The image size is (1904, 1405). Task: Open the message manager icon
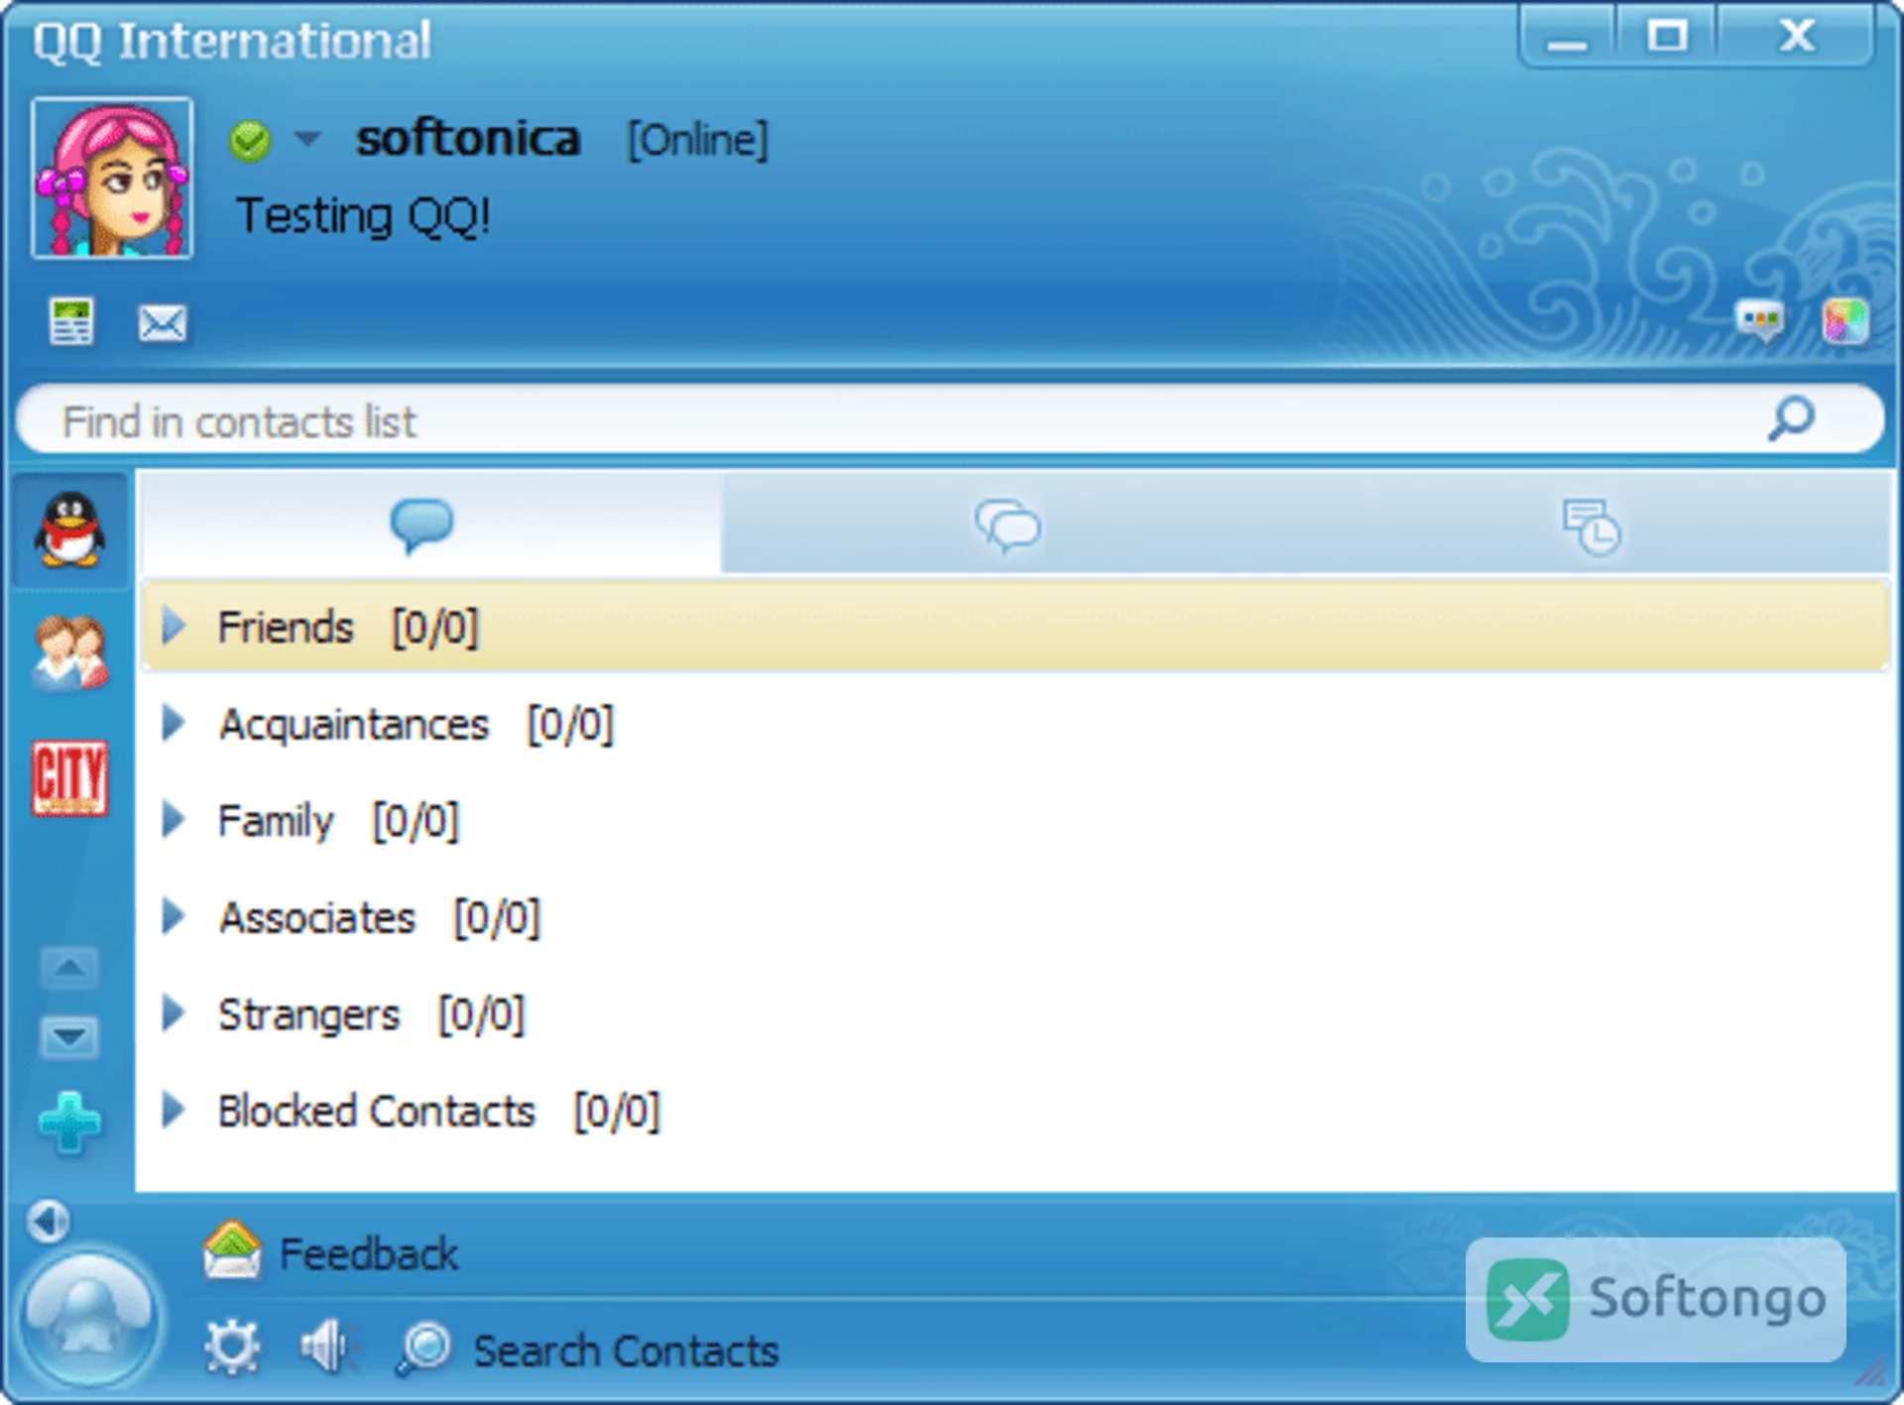[x=1761, y=320]
